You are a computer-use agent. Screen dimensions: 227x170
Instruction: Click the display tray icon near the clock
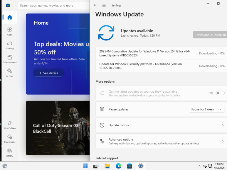coord(210,166)
